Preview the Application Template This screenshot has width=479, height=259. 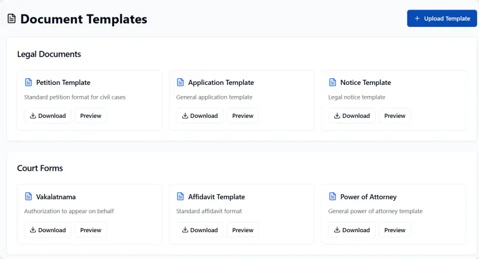click(243, 116)
